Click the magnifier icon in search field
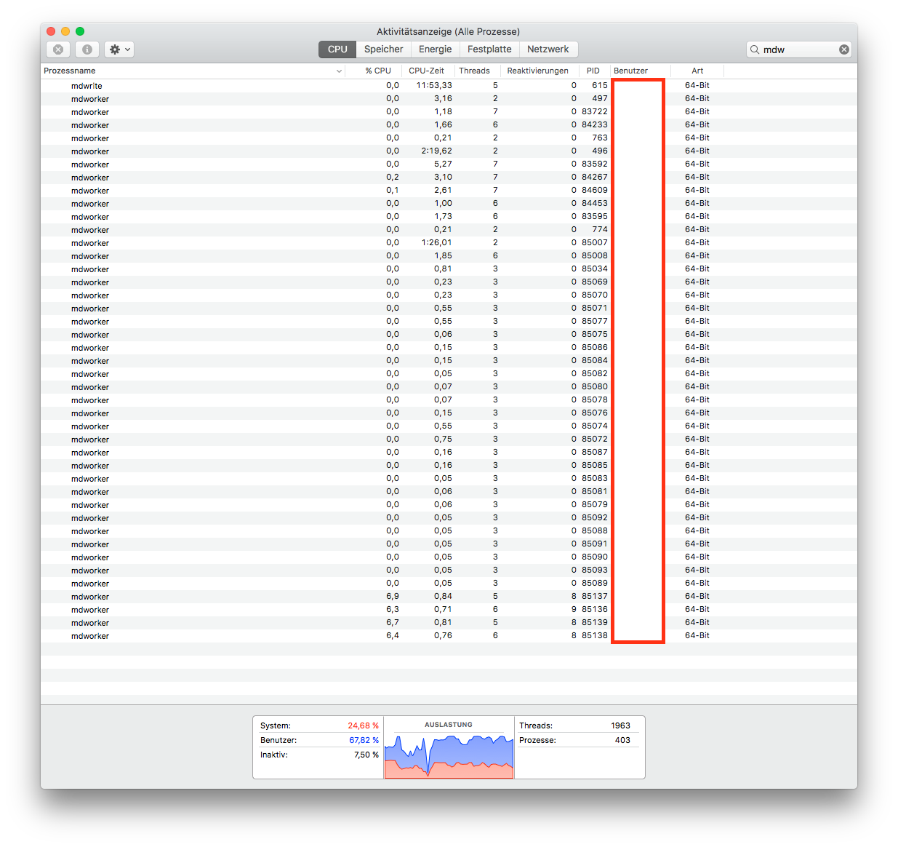The image size is (898, 847). click(755, 49)
